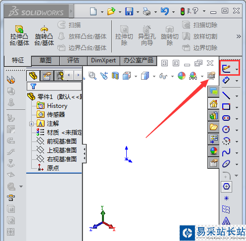Open the Help question mark icon
Image resolution: width=246 pixels, height=241 pixels.
(x=196, y=11)
